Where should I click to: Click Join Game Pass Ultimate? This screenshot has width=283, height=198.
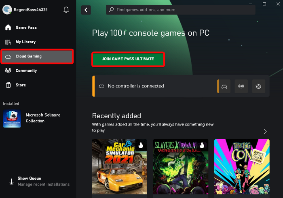point(128,59)
